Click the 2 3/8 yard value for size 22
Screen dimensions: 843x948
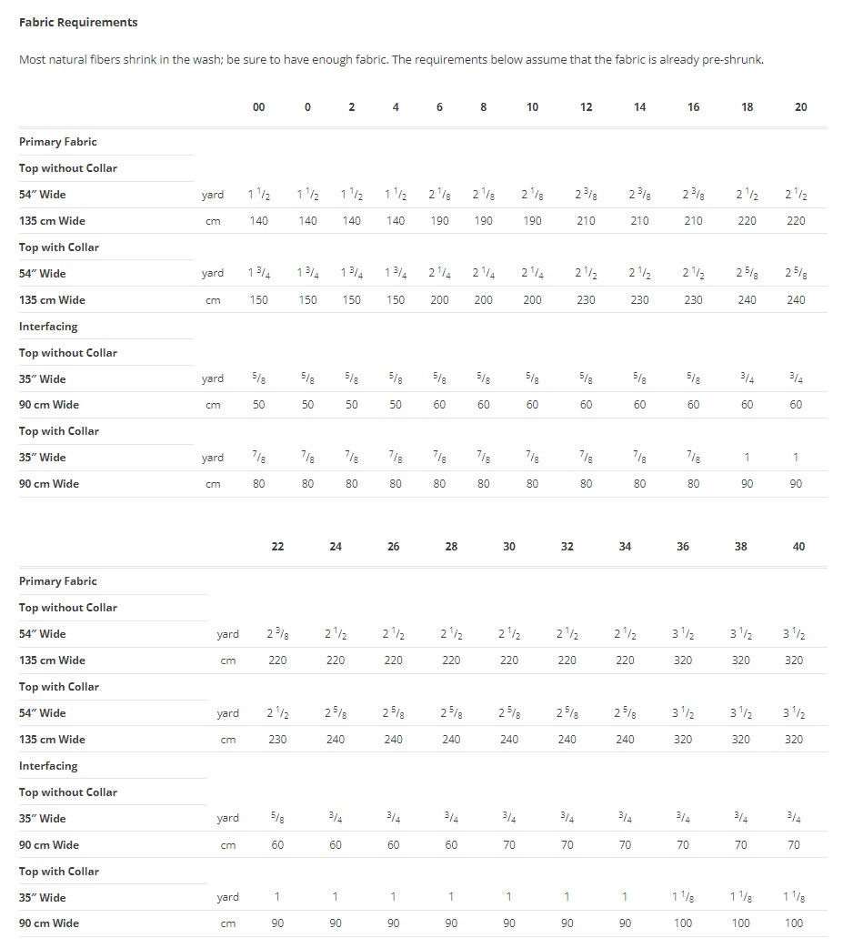point(277,634)
